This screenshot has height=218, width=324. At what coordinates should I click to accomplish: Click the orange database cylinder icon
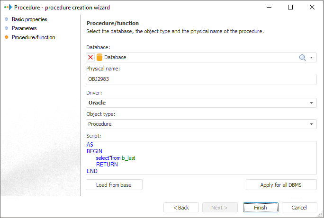click(x=99, y=57)
